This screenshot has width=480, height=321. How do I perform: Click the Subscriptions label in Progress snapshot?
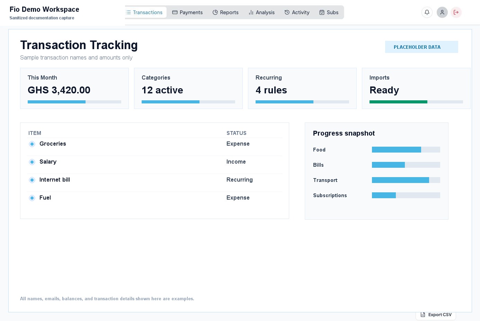pyautogui.click(x=330, y=195)
